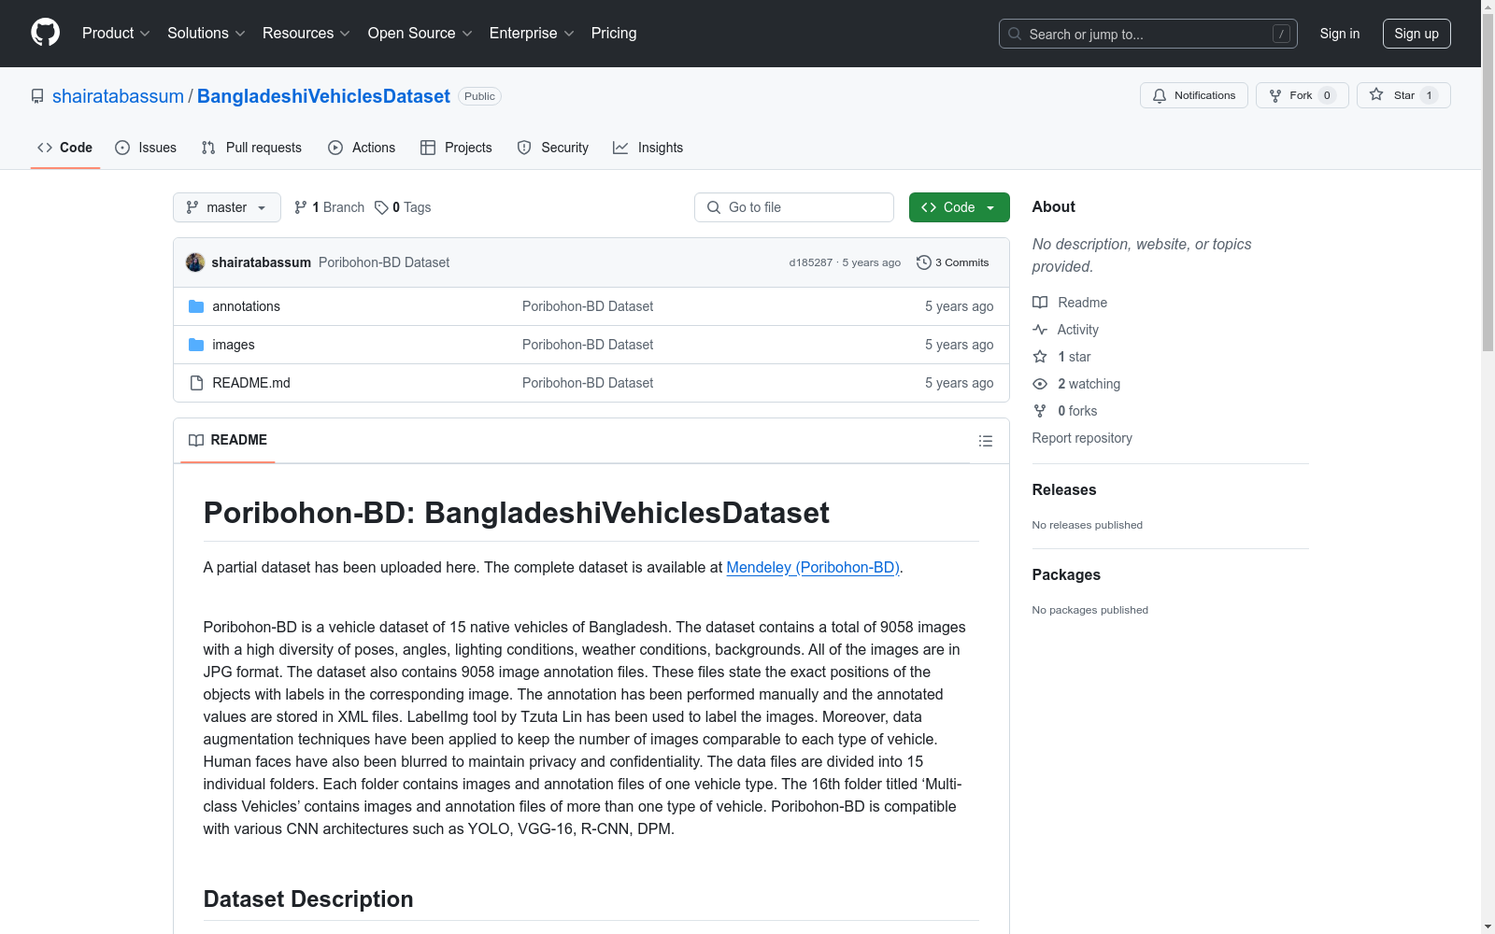
Task: Click the repository icon beside owner name
Action: point(37,96)
